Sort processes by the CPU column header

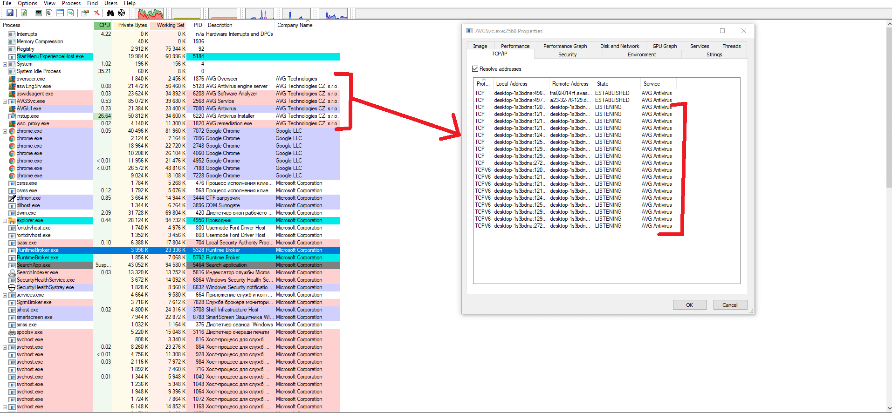(104, 25)
